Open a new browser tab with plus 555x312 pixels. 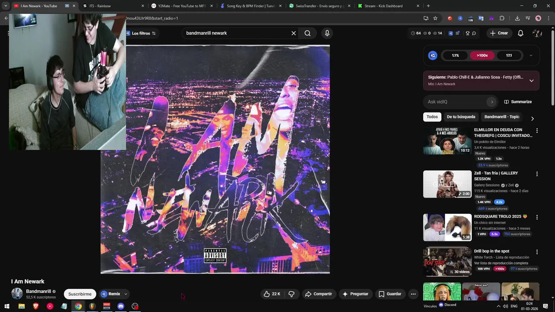click(x=428, y=6)
